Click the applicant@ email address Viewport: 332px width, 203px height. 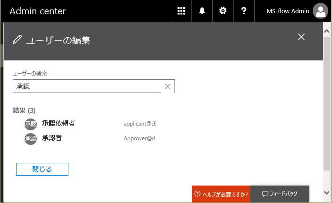click(140, 124)
